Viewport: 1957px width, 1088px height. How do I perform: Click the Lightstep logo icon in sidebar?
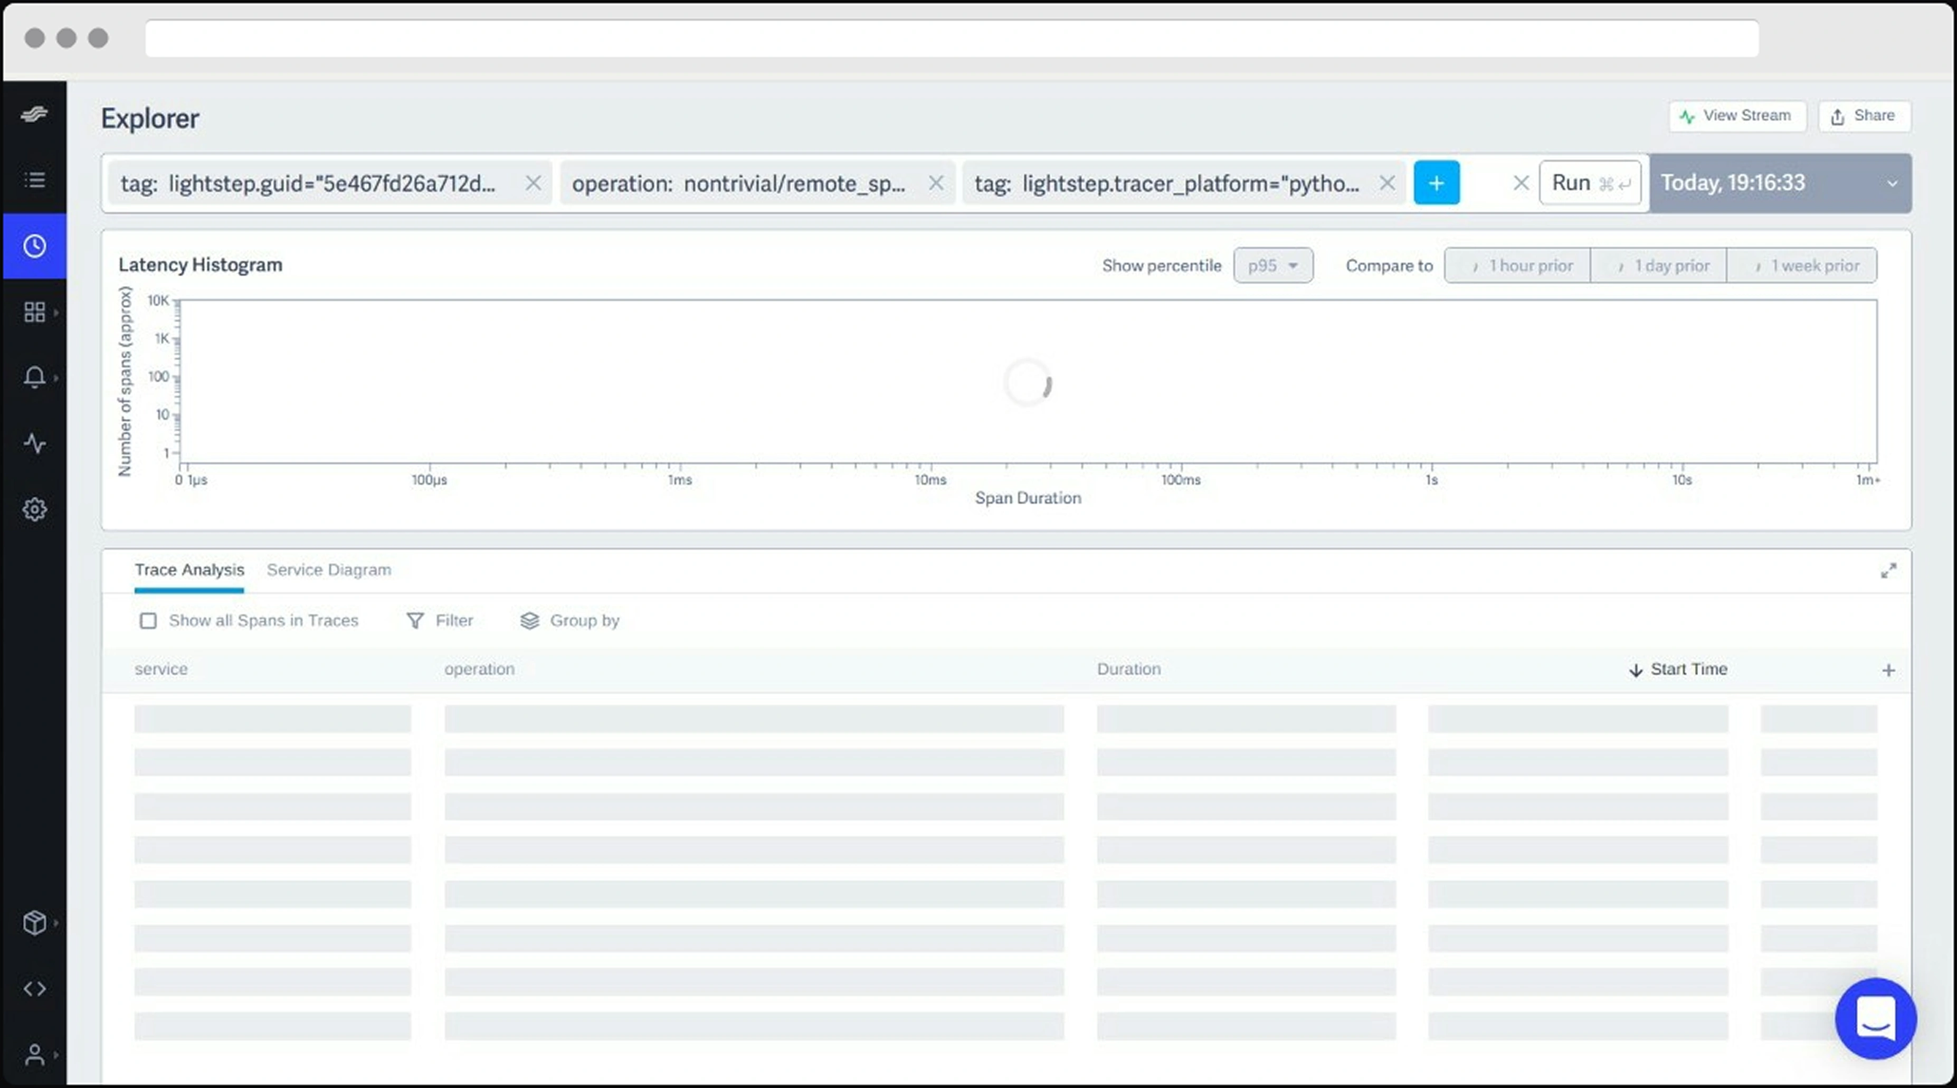point(34,114)
